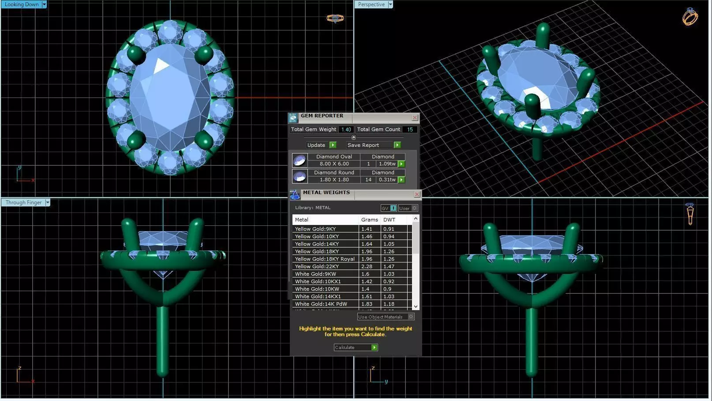Screen dimensions: 712x401
Task: Click the side view ring icon
Action: (690, 214)
